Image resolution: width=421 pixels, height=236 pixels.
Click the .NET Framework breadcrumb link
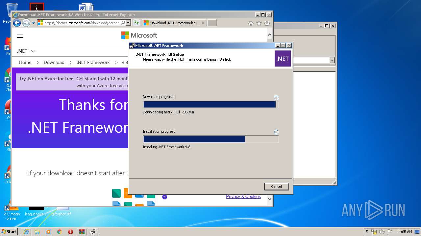(x=93, y=62)
